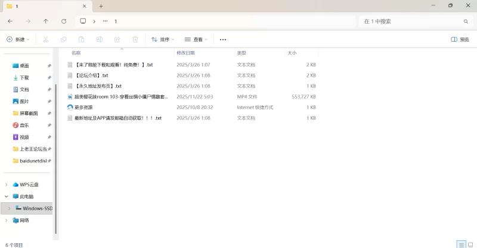This screenshot has height=248, width=477.
Task: Click the Delete trash can icon
Action: tap(135, 39)
